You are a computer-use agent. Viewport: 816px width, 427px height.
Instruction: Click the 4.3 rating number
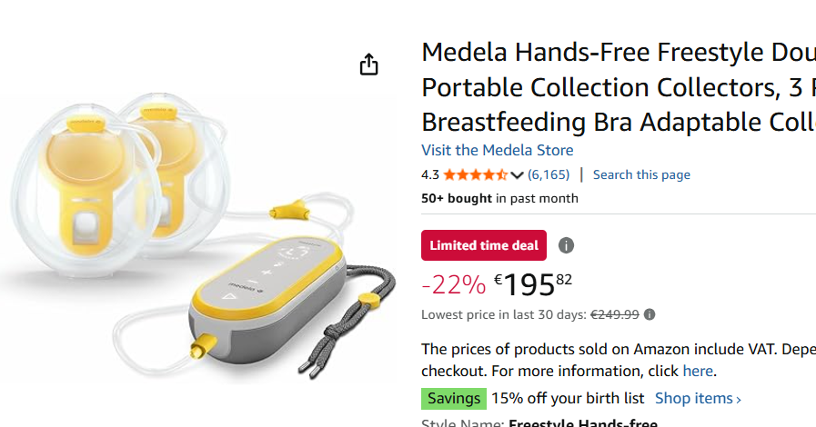click(430, 174)
